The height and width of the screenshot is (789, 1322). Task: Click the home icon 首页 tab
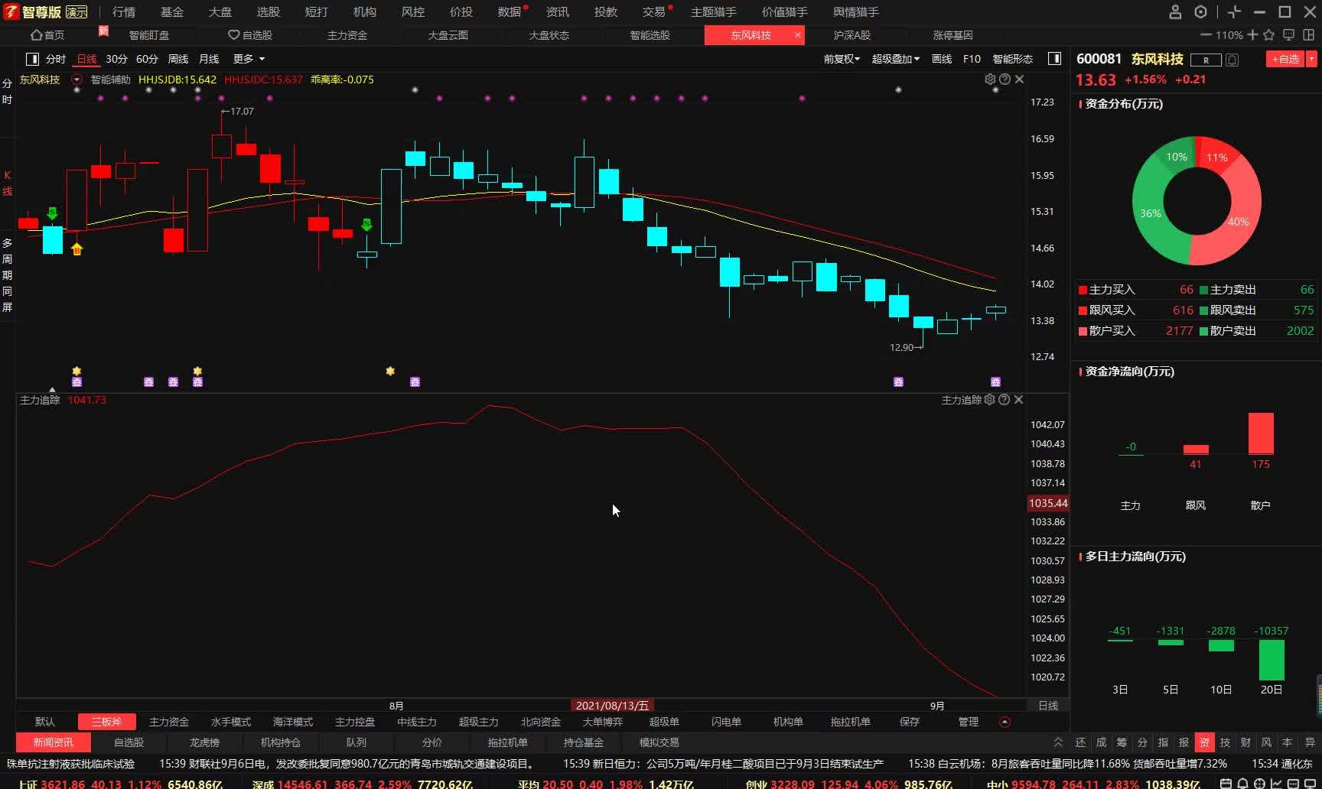(47, 35)
